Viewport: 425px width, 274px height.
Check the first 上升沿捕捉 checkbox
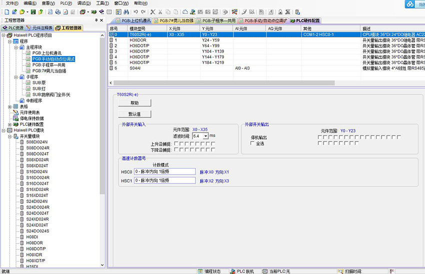[x=176, y=143]
